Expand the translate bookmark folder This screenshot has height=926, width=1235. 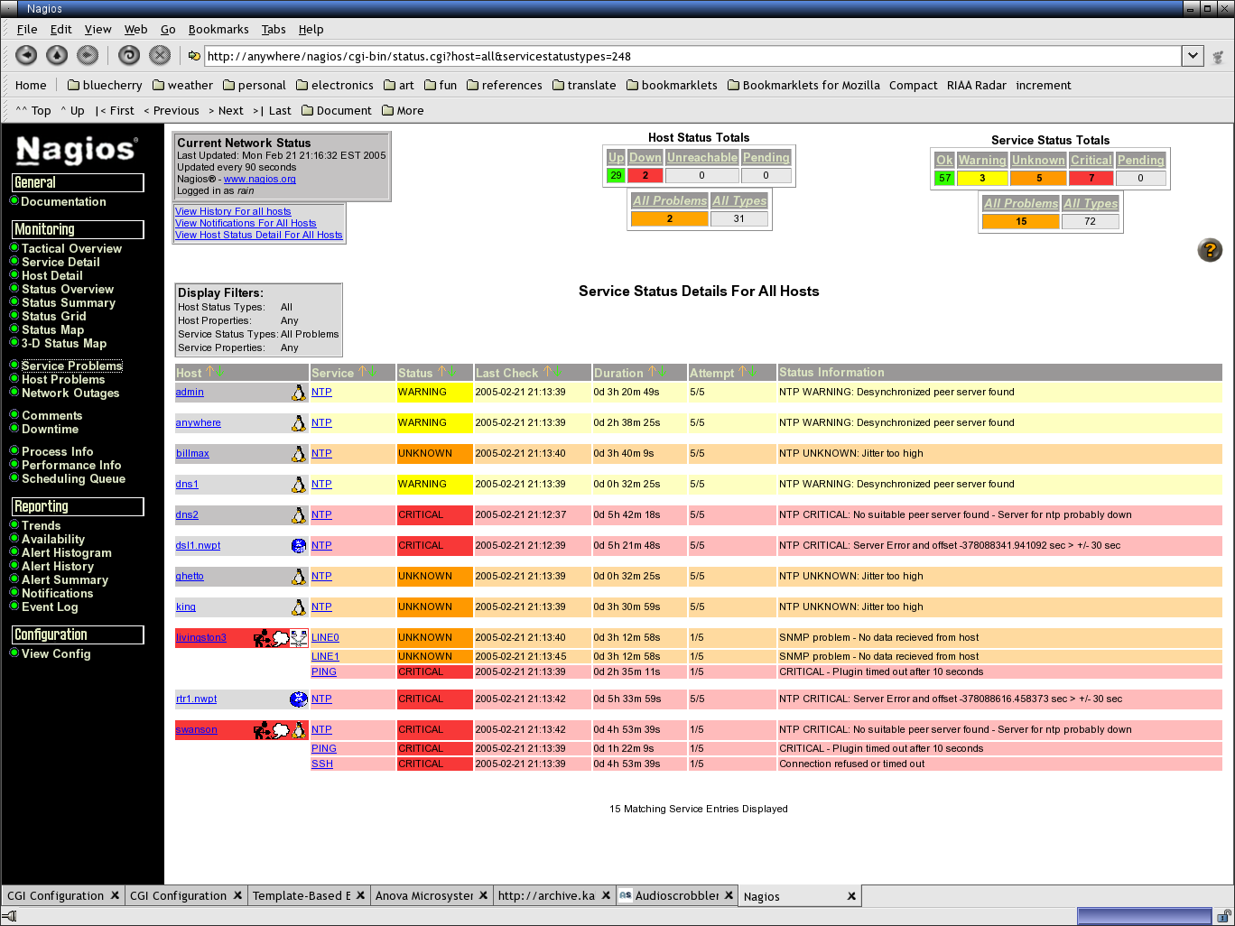tap(584, 85)
